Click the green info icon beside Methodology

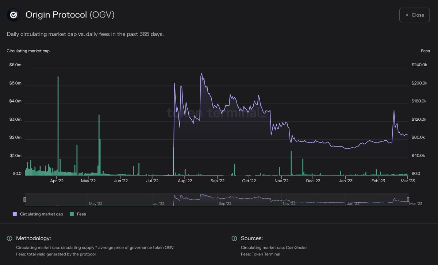tap(9, 238)
